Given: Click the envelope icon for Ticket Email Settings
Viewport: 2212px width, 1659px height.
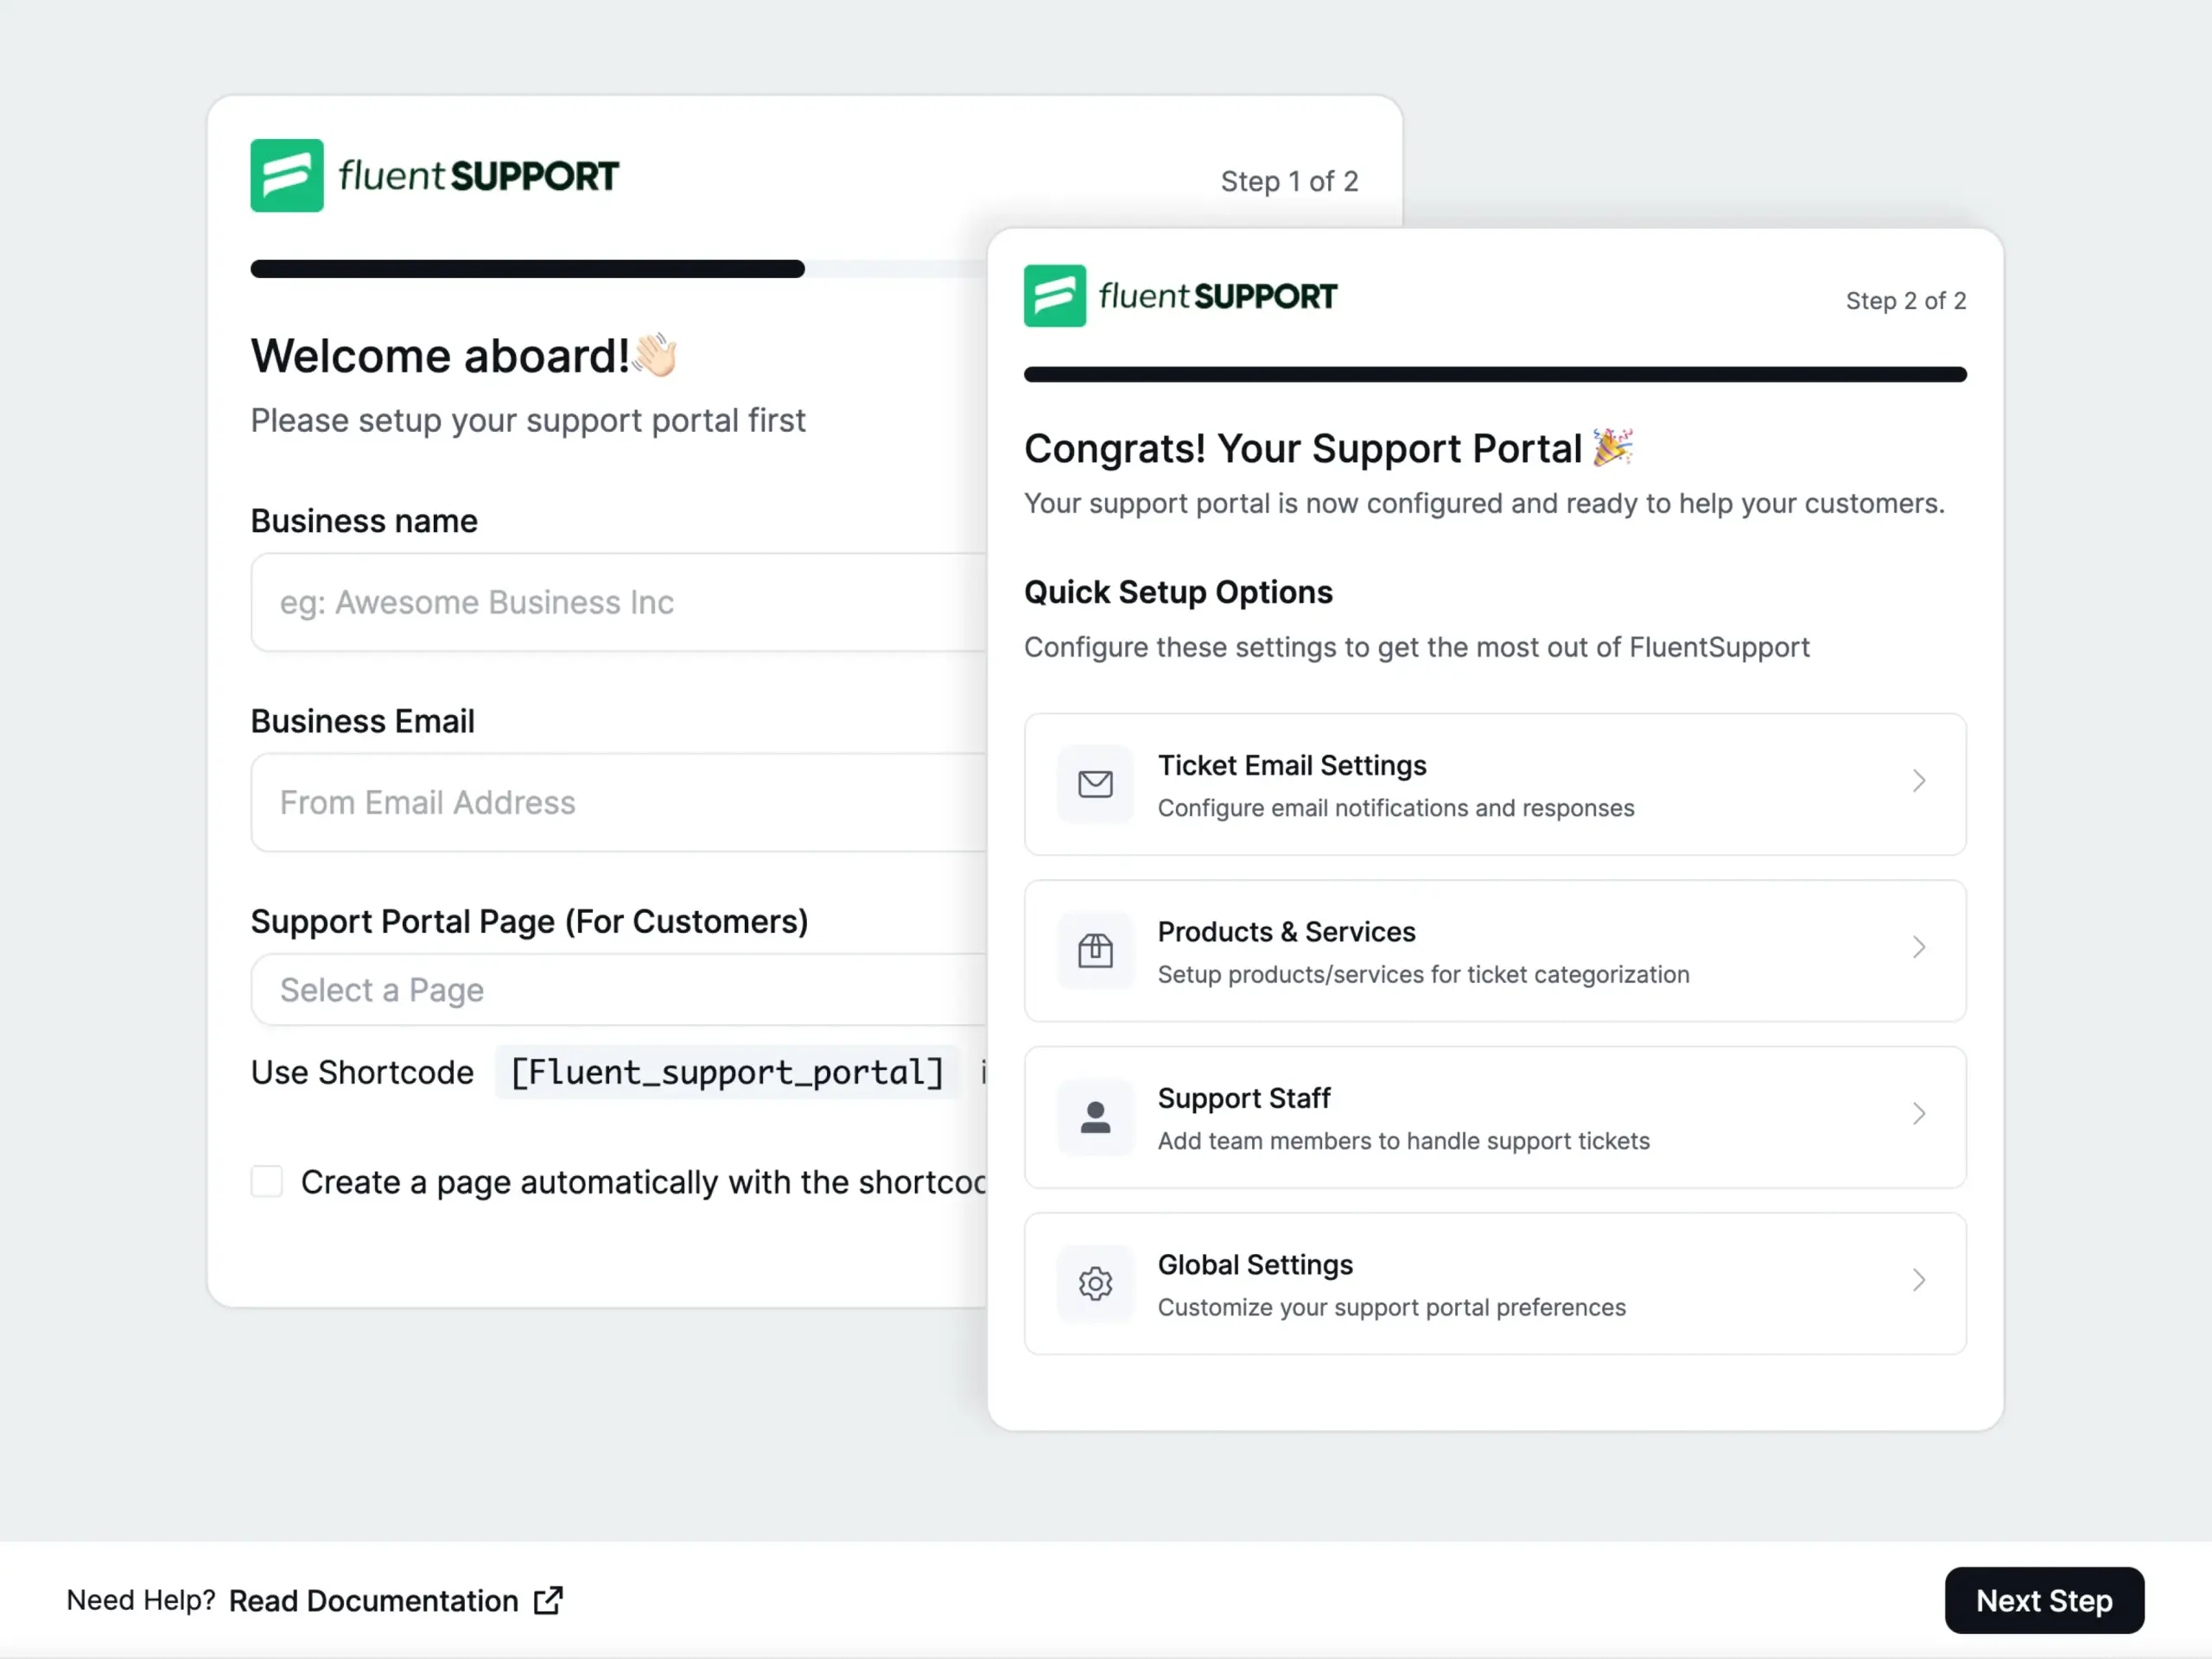Looking at the screenshot, I should [1095, 783].
